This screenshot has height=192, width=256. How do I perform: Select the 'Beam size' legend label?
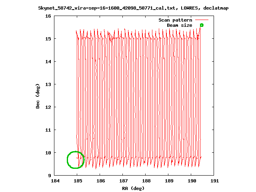(x=180, y=25)
